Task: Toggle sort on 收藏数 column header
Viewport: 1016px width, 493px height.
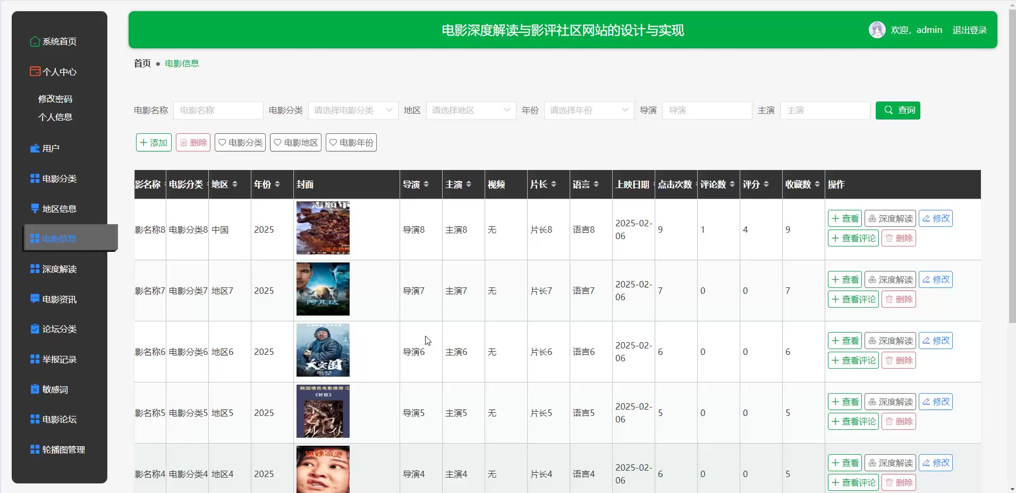Action: tap(817, 184)
